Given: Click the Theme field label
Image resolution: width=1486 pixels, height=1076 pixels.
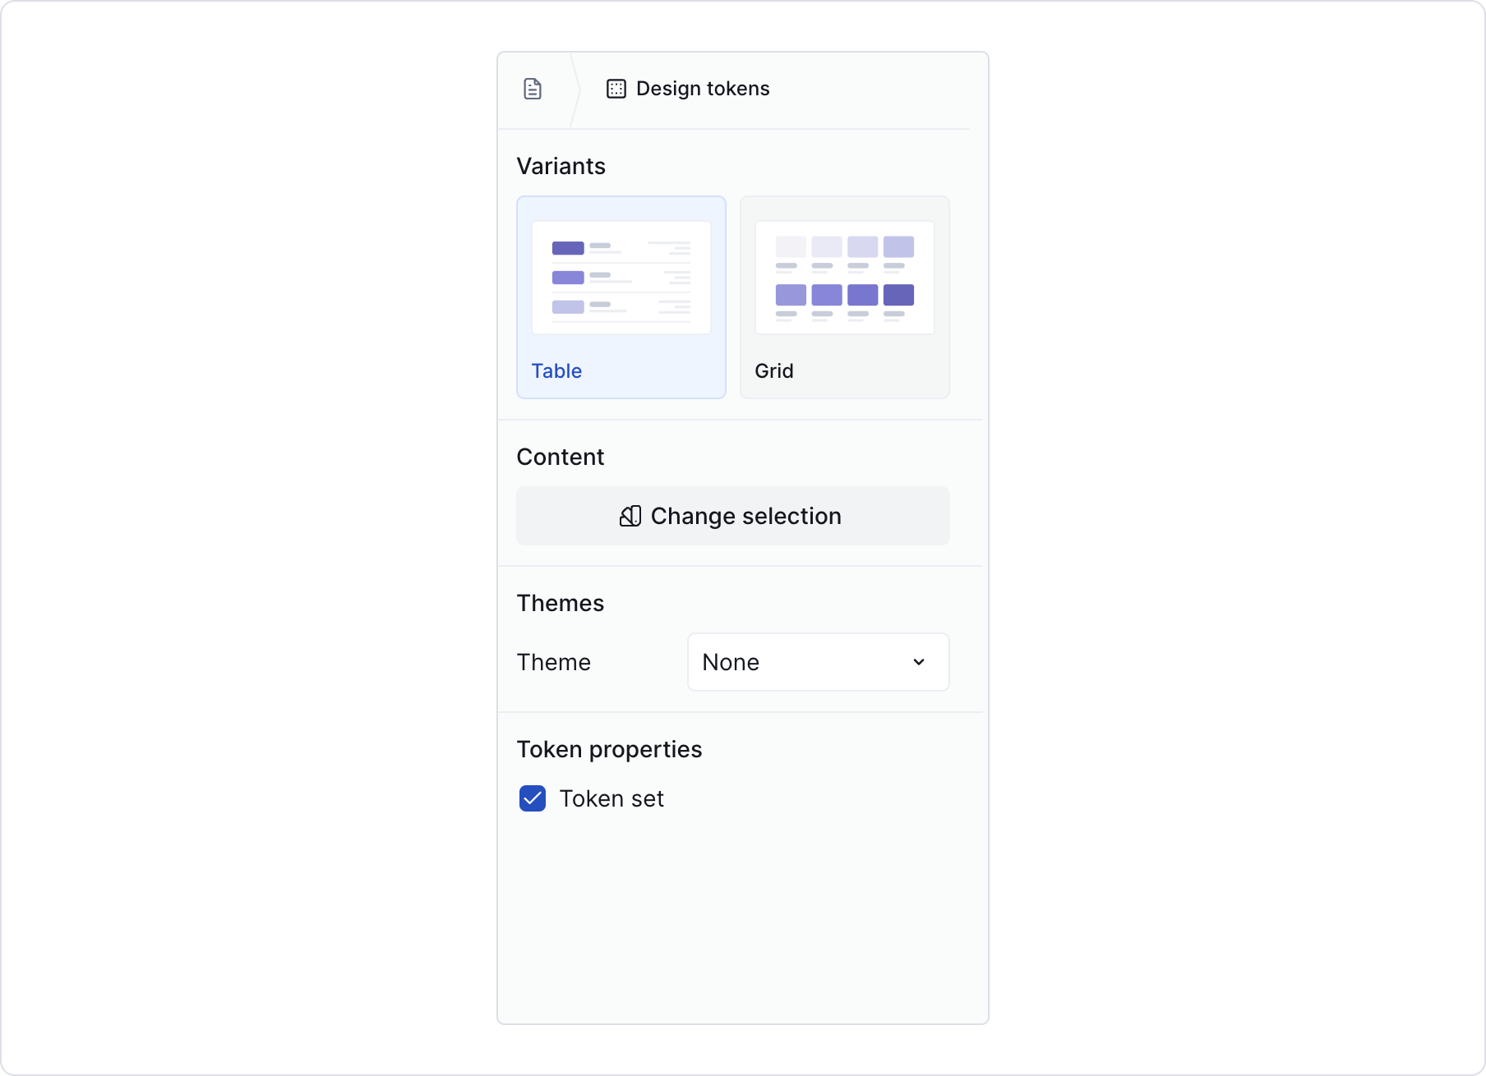Looking at the screenshot, I should tap(553, 662).
